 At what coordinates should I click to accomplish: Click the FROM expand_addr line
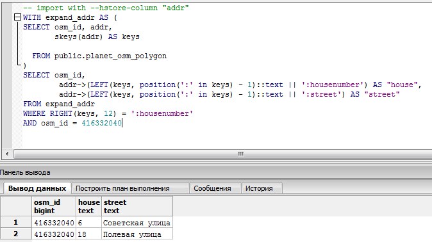coord(59,104)
